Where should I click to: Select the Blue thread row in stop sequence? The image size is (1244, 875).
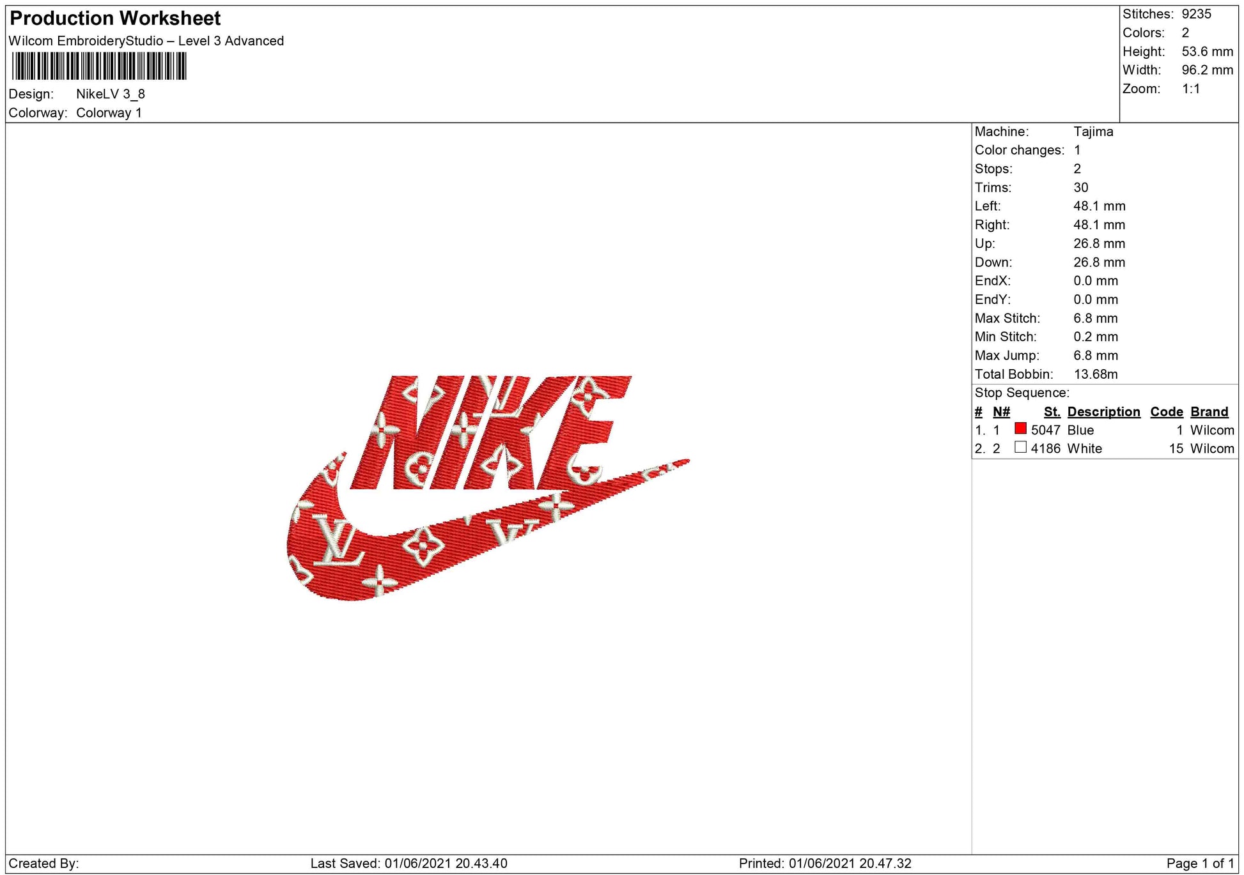click(1080, 430)
